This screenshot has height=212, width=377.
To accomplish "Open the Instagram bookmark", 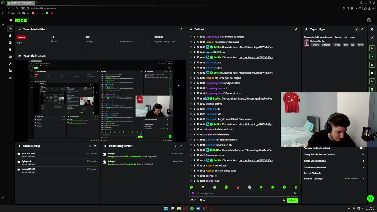I will click(x=33, y=13).
